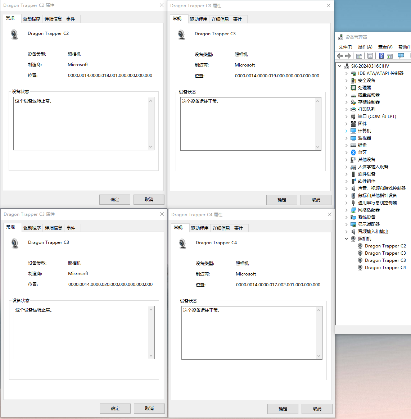The width and height of the screenshot is (411, 419).
Task: Click the 固件 firmware chip icon
Action: [353, 124]
